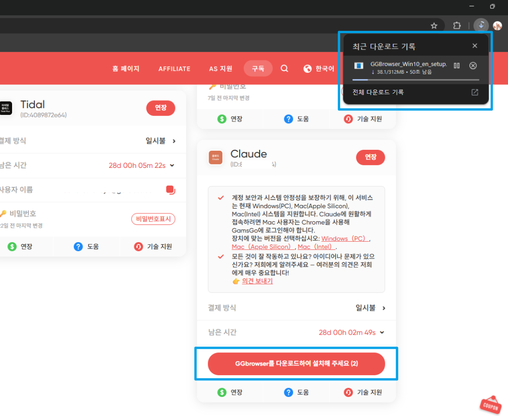Click the 기술 지원 icon on the card above Claude

(x=348, y=119)
